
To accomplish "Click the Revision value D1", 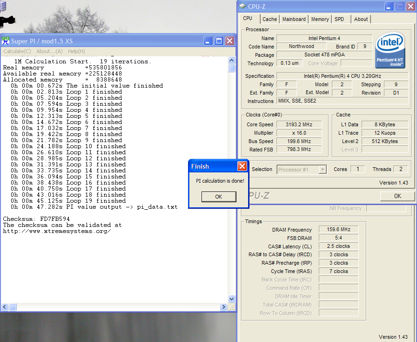I will [x=396, y=93].
